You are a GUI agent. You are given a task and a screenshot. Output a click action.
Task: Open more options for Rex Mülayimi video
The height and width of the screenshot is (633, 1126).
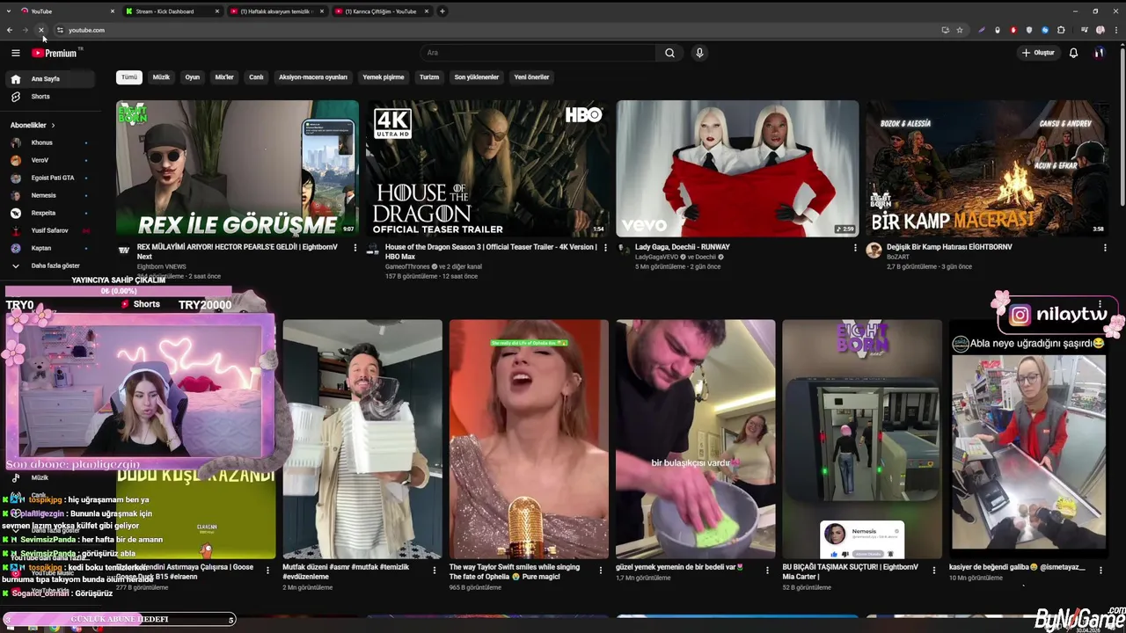(x=355, y=248)
